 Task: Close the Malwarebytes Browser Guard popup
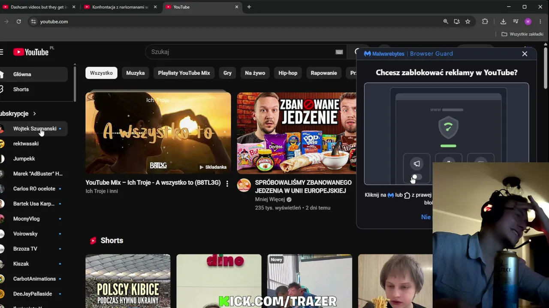tap(525, 53)
